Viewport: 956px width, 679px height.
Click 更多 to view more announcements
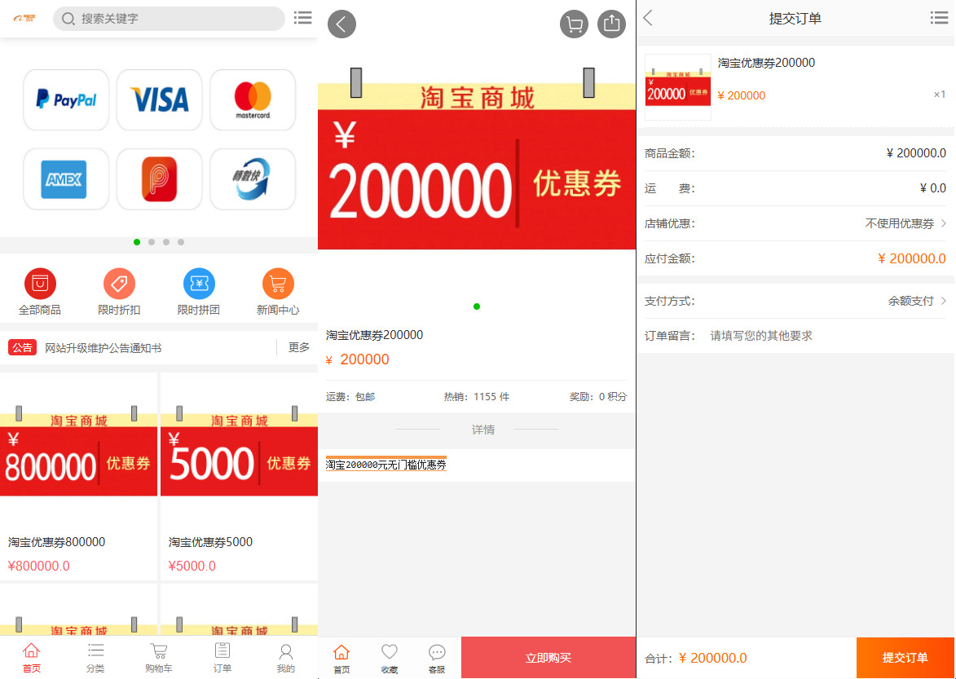tap(299, 347)
